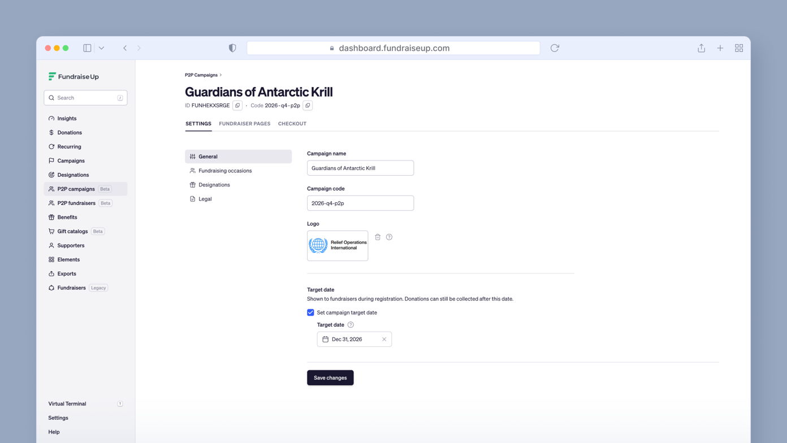Select General settings section
This screenshot has width=787, height=443.
pos(238,157)
